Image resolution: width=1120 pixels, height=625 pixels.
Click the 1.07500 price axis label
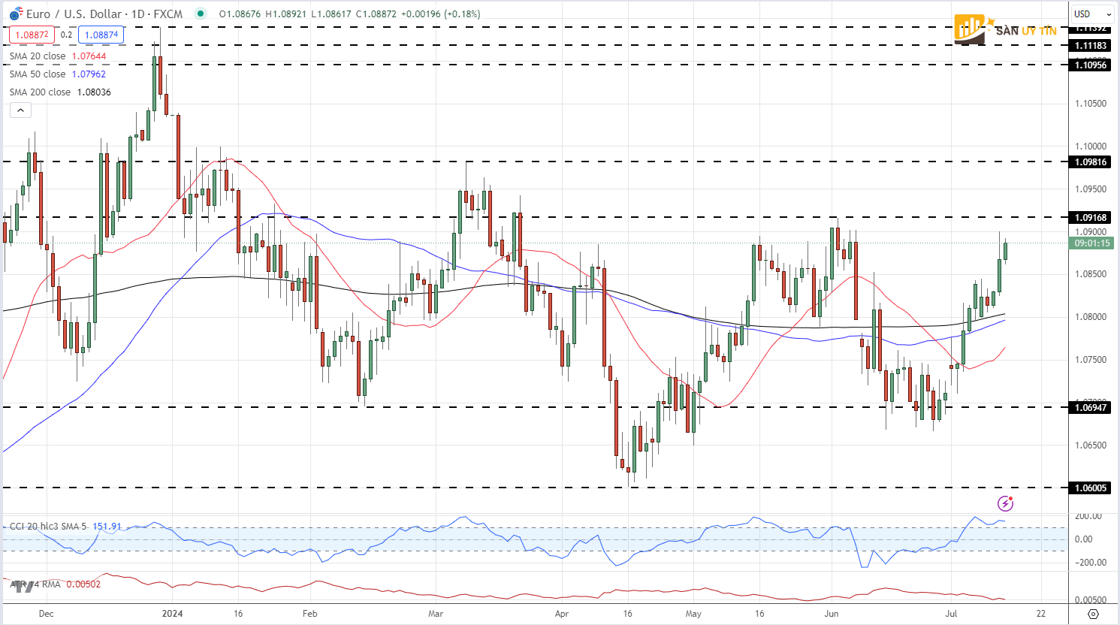(1091, 360)
